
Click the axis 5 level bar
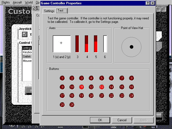pos(96,44)
